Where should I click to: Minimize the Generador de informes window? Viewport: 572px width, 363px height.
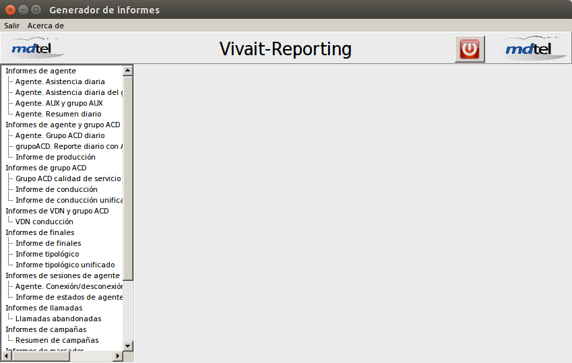point(23,10)
